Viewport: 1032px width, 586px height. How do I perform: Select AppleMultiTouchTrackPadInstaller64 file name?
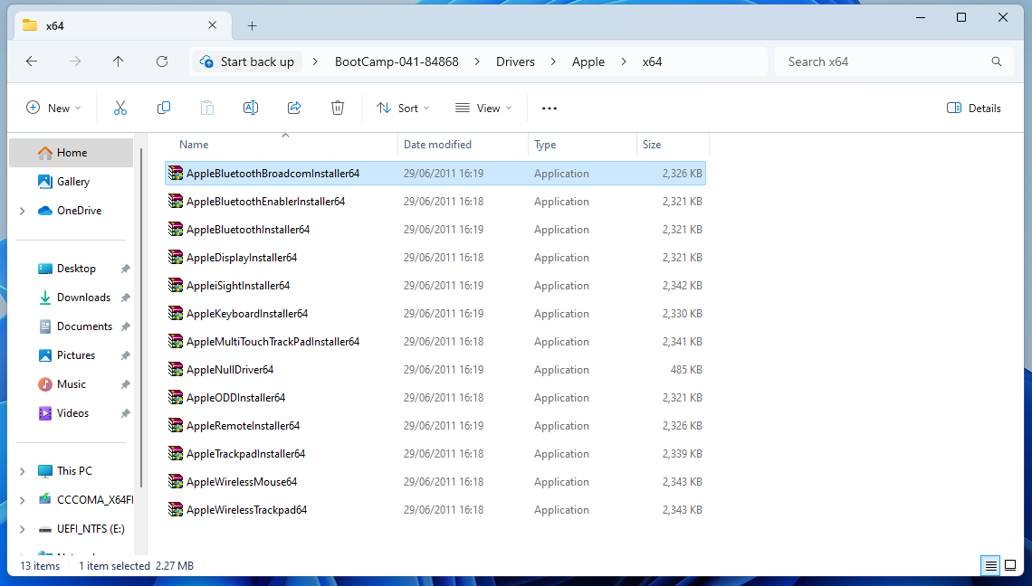click(272, 342)
